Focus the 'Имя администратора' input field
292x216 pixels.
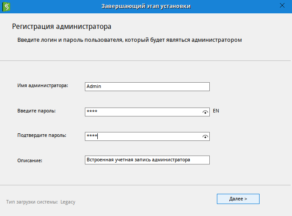coord(147,87)
